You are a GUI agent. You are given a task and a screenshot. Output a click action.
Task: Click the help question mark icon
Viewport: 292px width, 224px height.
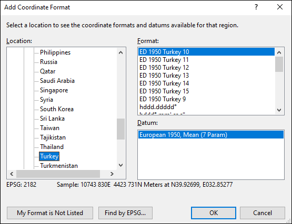point(256,7)
